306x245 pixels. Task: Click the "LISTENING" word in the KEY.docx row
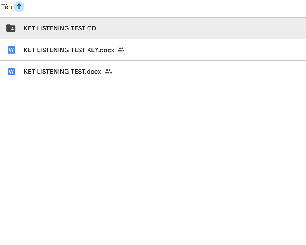tap(50, 50)
